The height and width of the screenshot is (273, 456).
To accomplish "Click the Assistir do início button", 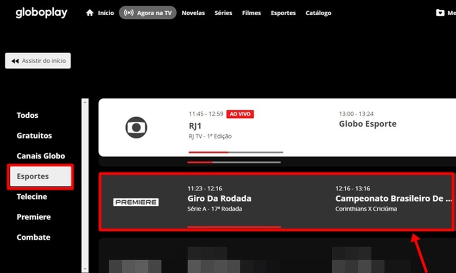I will pyautogui.click(x=38, y=61).
